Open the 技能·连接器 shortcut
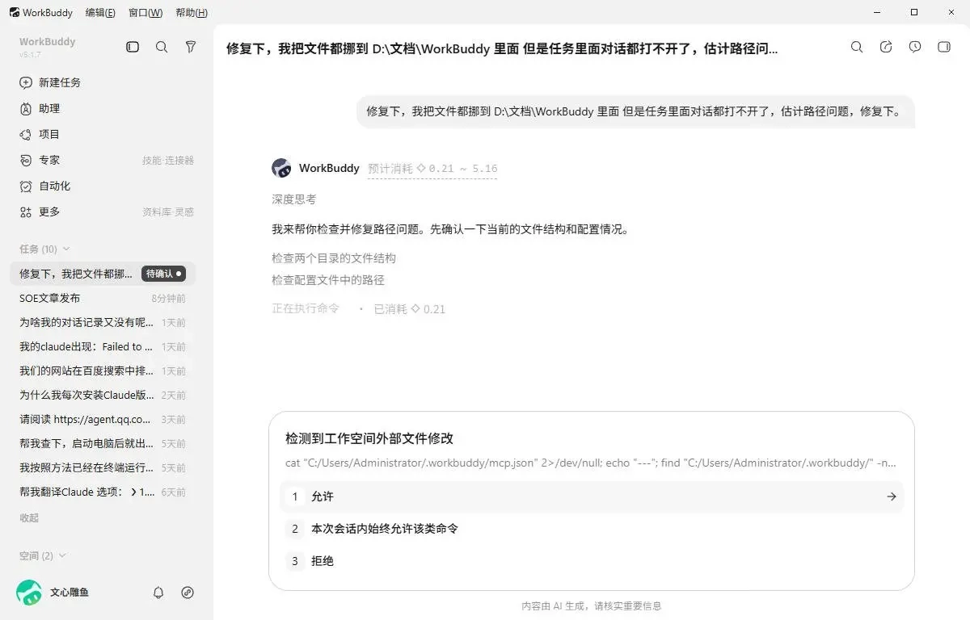This screenshot has height=620, width=970. [168, 161]
